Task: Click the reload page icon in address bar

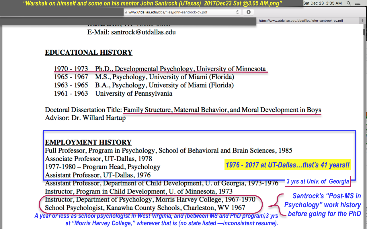Action: click(x=237, y=12)
